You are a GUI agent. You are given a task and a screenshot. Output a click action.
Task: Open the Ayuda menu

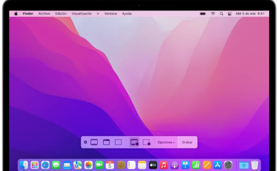[127, 13]
